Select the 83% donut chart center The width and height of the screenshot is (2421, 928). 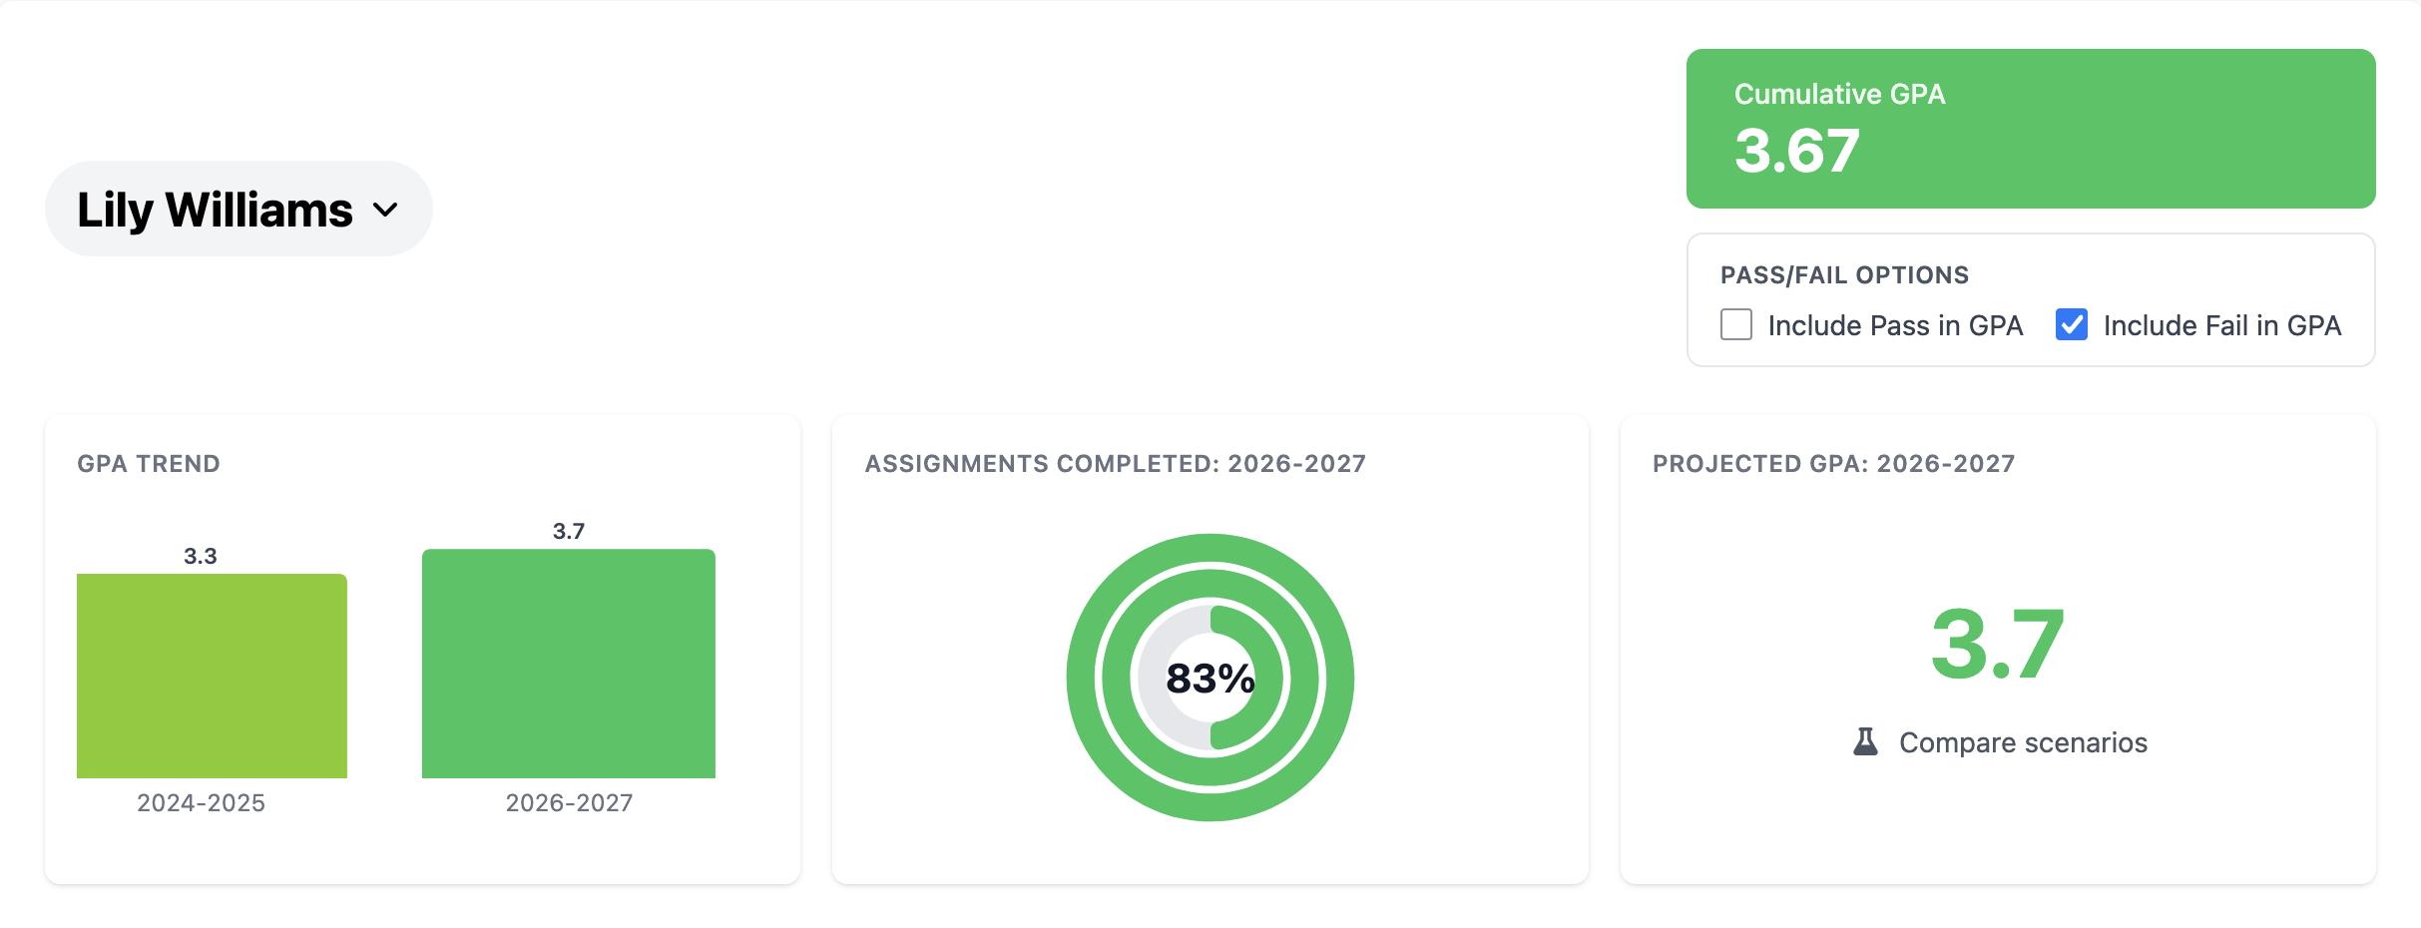pyautogui.click(x=1210, y=677)
